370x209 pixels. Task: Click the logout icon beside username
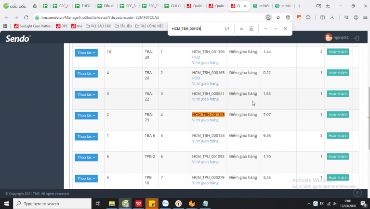coord(357,38)
